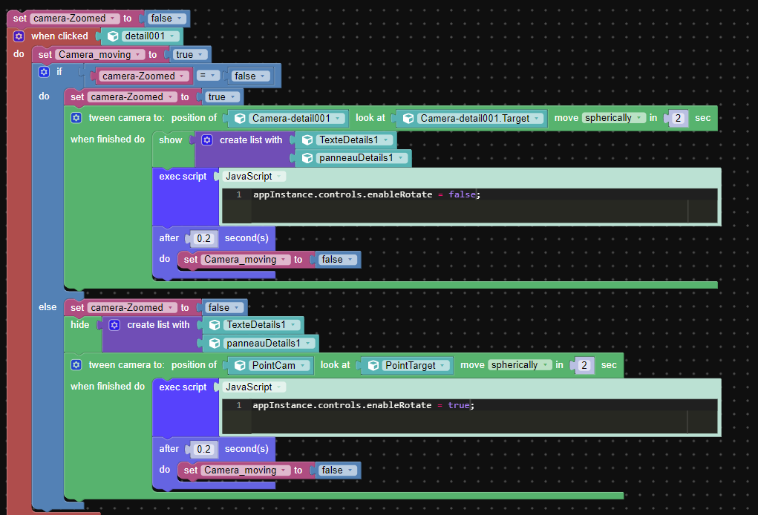This screenshot has width=758, height=515.
Task: Click the cube icon of panneauDetails1 in the hide list
Action: coord(215,344)
